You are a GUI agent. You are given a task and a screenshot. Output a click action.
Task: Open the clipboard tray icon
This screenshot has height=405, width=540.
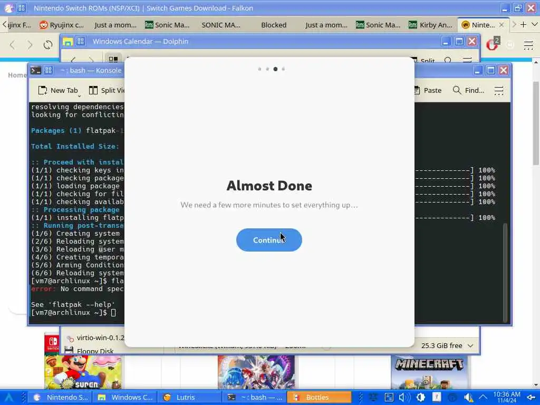[389, 398]
